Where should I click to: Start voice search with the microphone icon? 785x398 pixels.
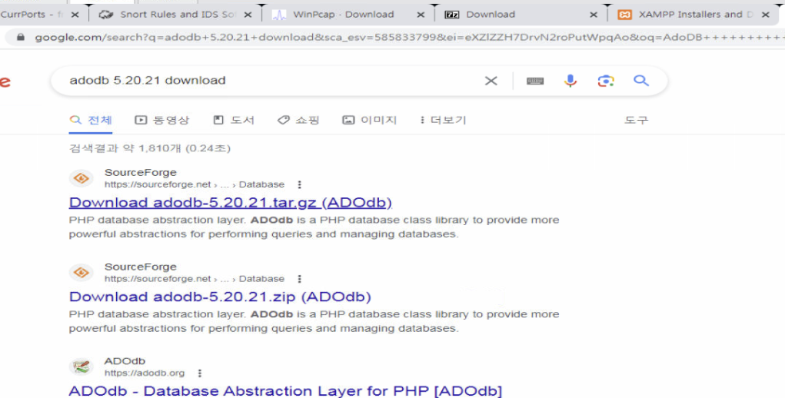point(570,81)
